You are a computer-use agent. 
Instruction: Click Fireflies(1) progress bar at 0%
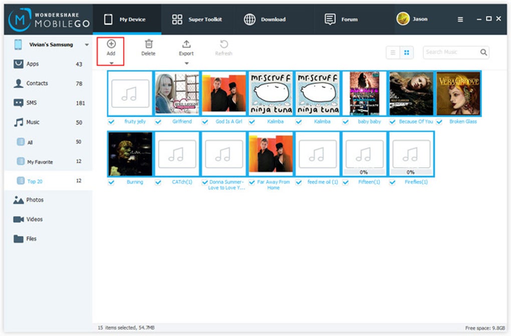point(411,172)
